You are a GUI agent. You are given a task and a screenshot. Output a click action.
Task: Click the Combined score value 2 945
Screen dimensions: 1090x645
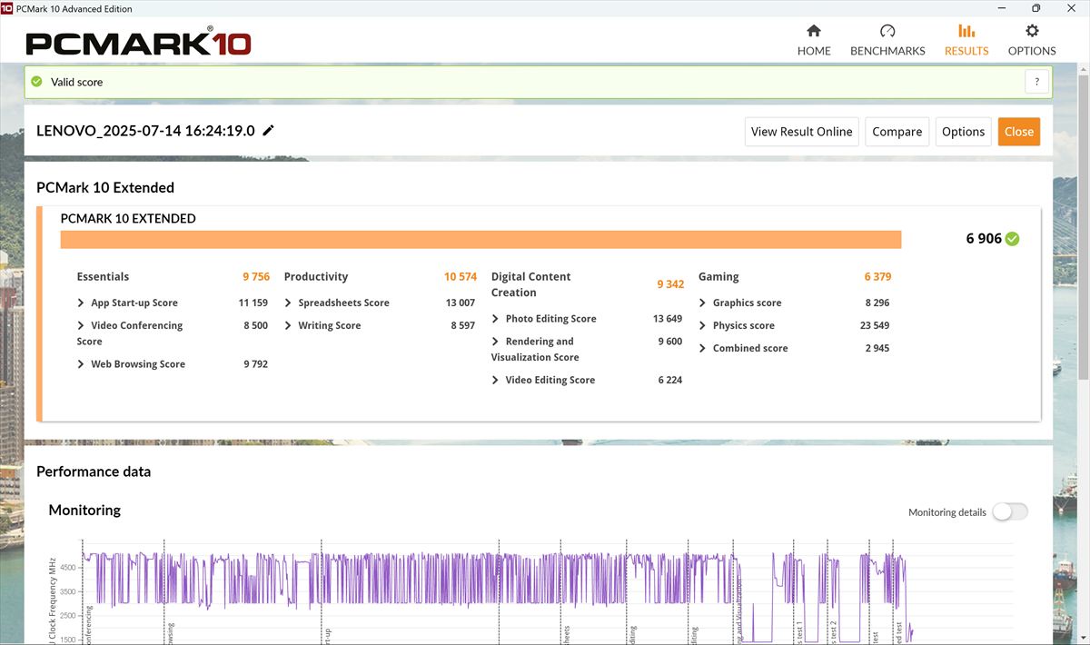(x=877, y=348)
